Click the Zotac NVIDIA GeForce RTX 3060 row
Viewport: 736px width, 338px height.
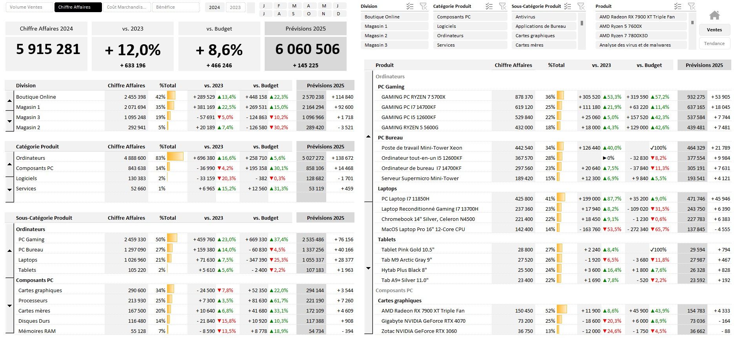tap(552, 331)
